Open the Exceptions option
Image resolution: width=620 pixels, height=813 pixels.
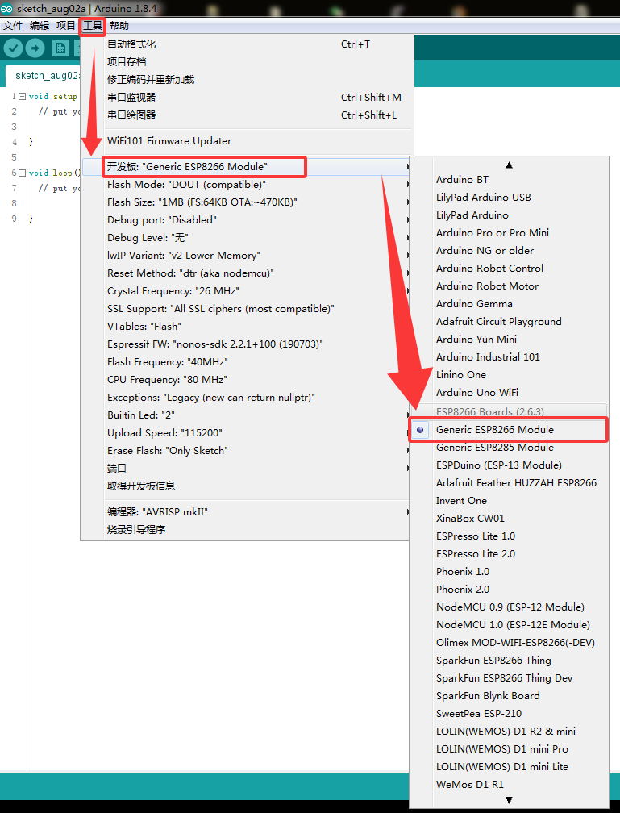(x=247, y=397)
